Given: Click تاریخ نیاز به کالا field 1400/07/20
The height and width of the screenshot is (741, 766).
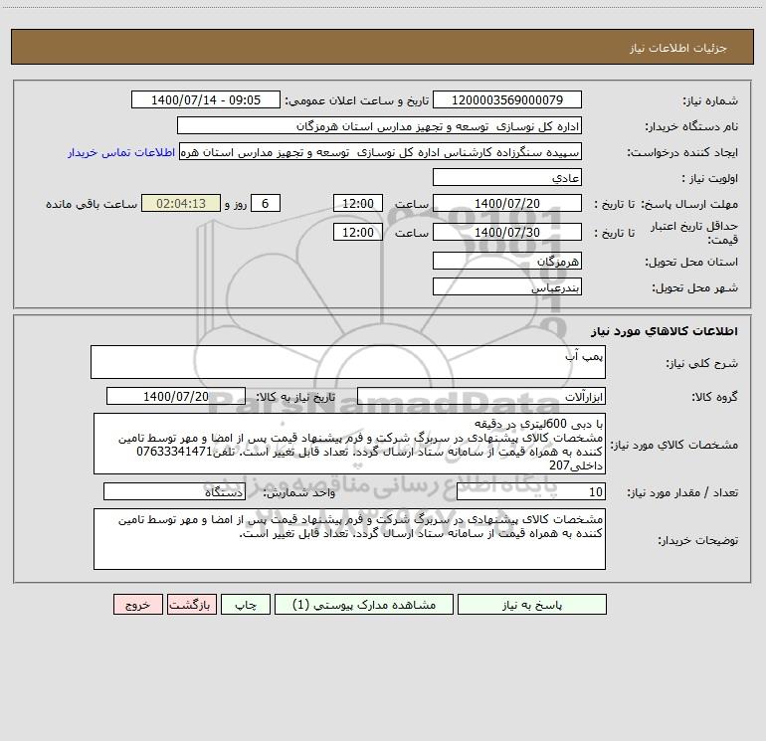Looking at the screenshot, I should 176,396.
